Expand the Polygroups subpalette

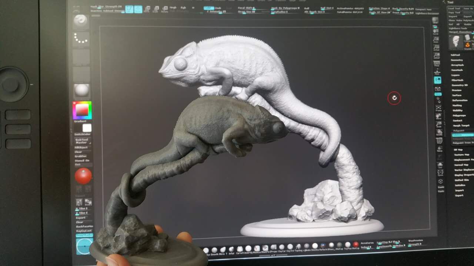459,115
